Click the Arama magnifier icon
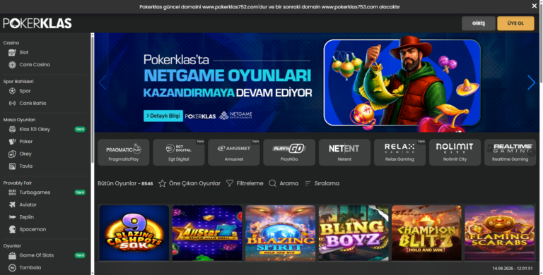 click(272, 183)
